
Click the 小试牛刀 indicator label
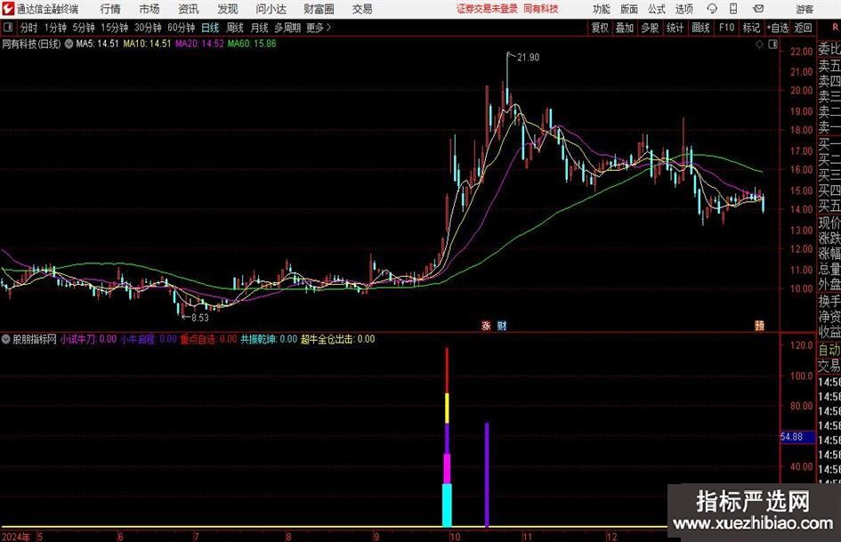click(x=88, y=339)
